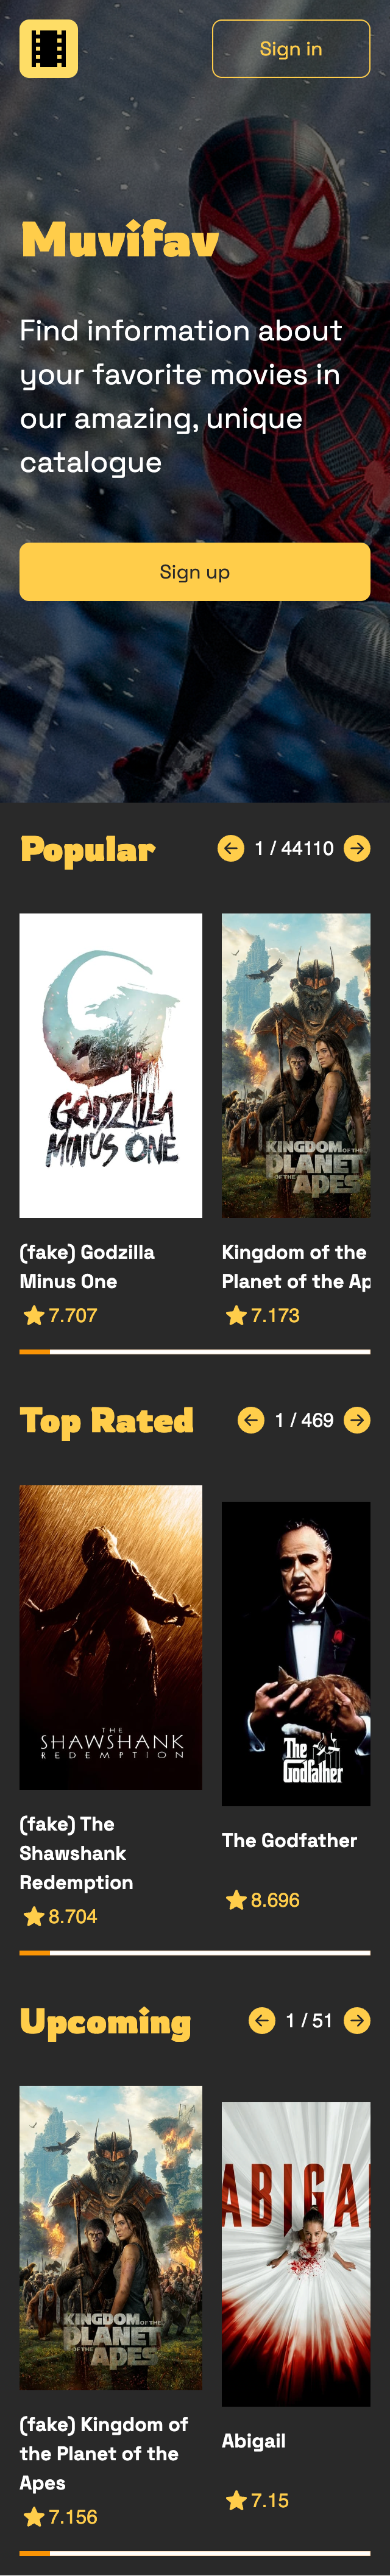
Task: Click the star icon beside 8.696 rating
Action: pos(236,1899)
